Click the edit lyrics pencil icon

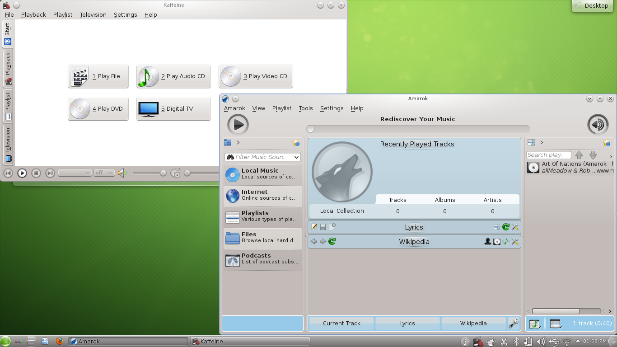point(314,227)
